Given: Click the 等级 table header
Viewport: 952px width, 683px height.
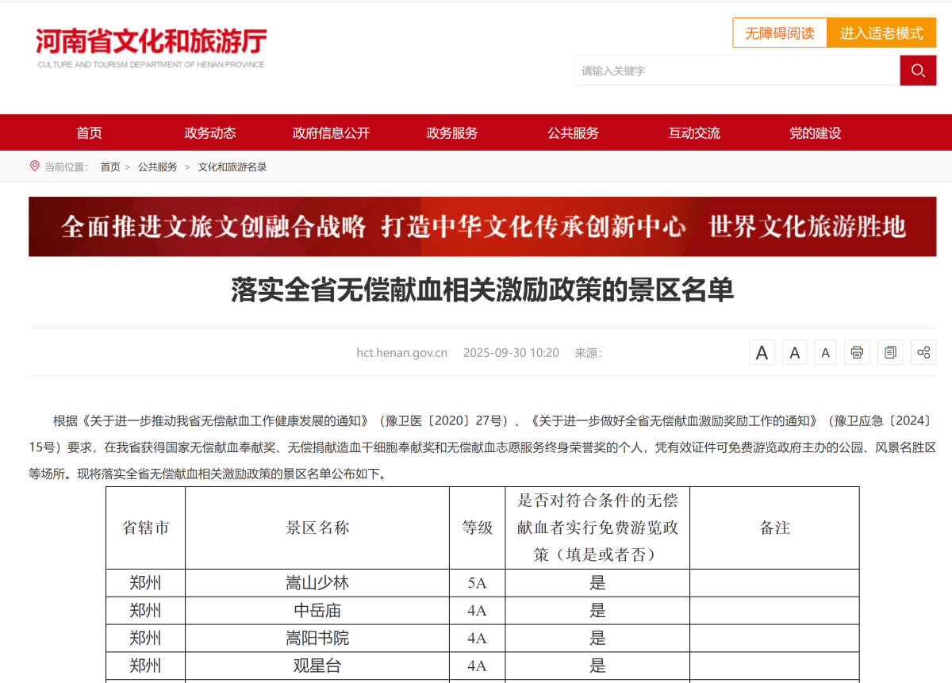Looking at the screenshot, I should (x=477, y=528).
